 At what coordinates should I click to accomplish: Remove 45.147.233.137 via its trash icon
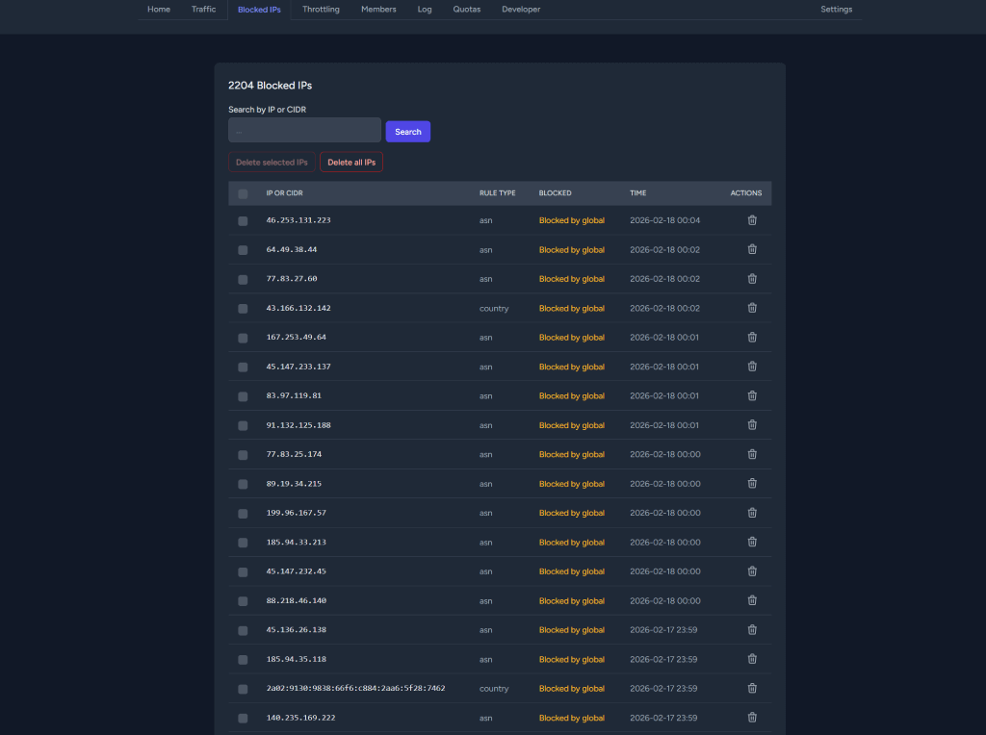point(752,367)
